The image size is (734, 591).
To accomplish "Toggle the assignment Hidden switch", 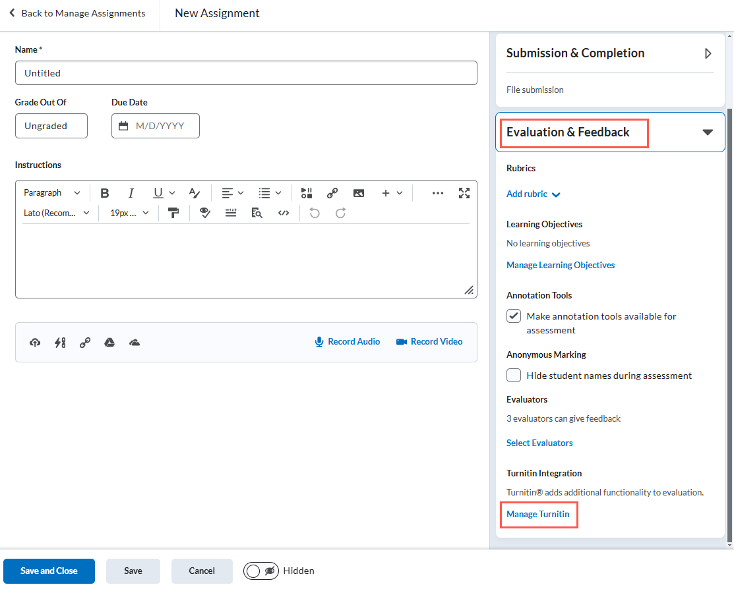I will point(260,571).
